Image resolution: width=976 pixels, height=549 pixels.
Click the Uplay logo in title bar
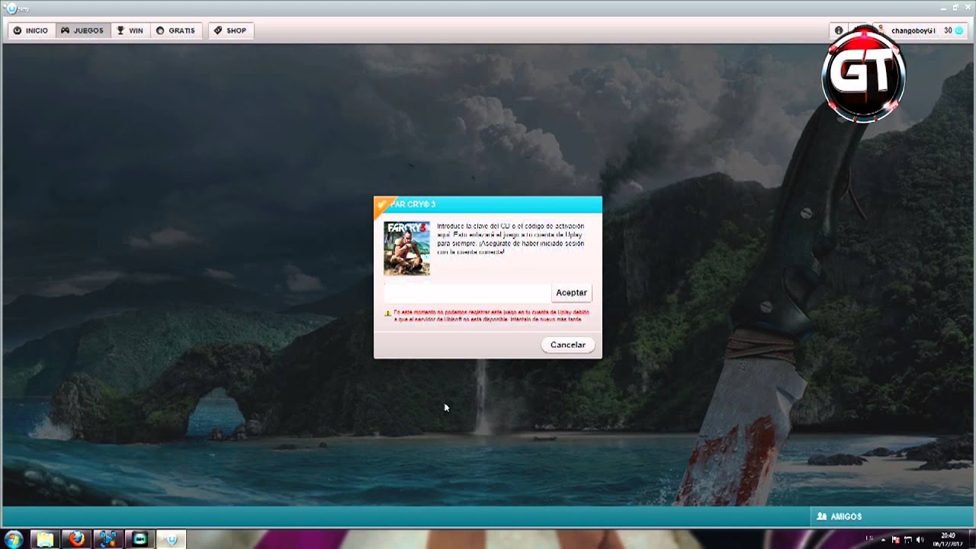11,8
